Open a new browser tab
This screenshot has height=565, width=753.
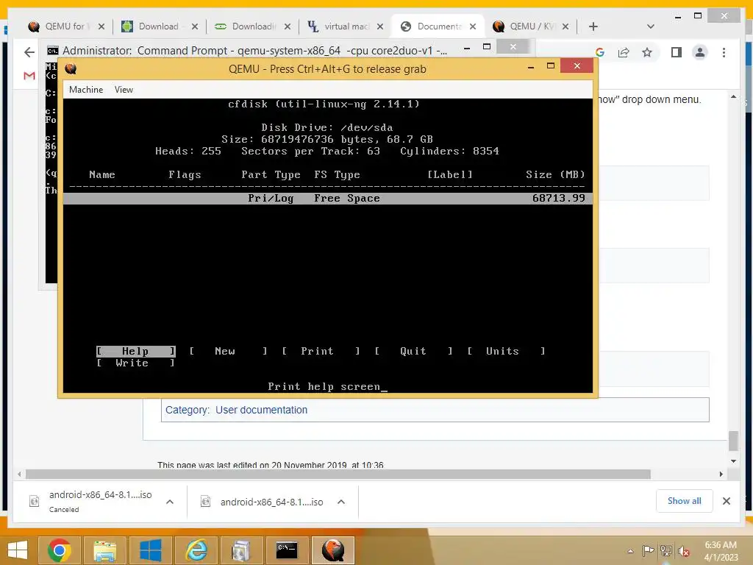(593, 26)
